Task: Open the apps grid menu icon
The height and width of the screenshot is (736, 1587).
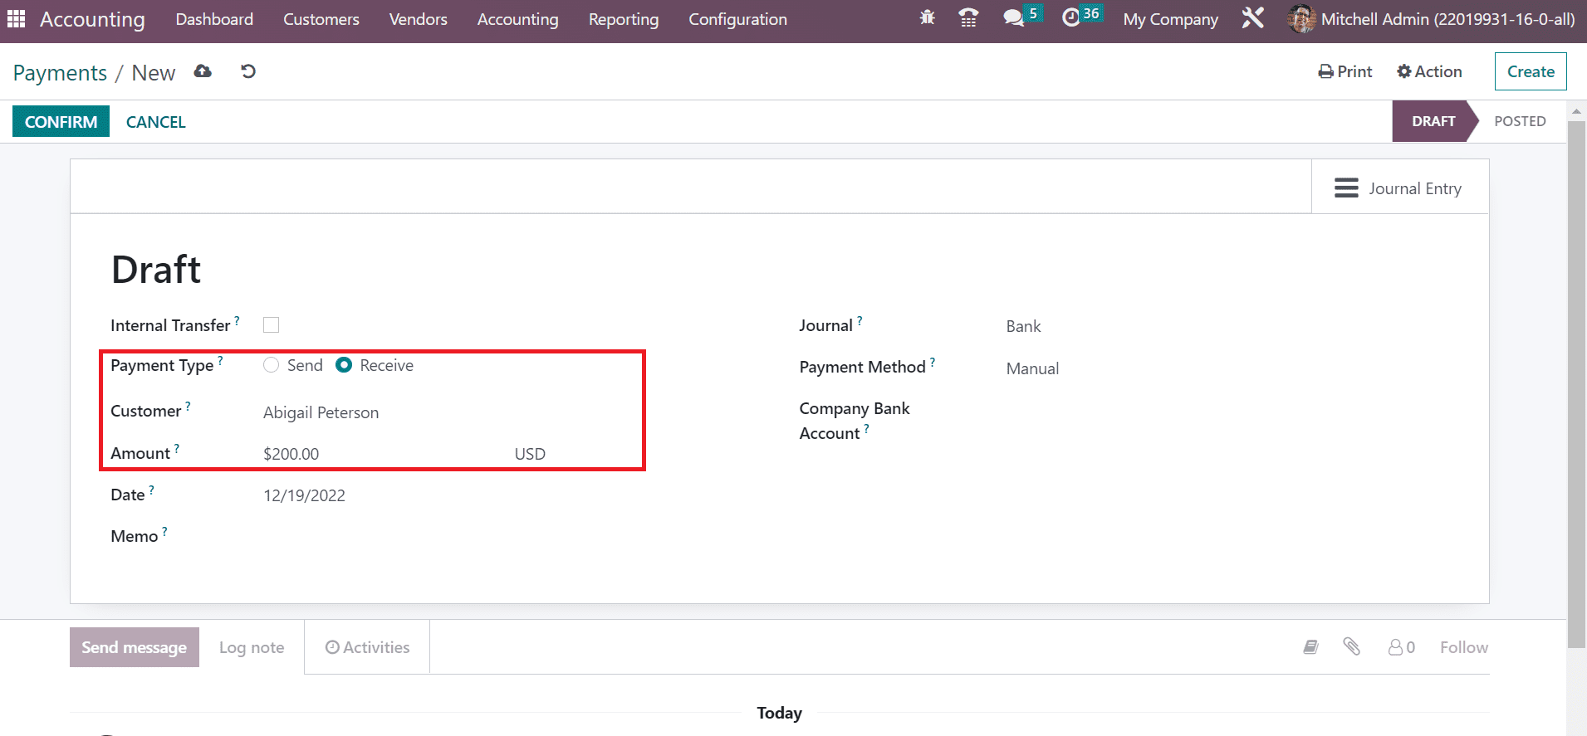Action: (x=17, y=18)
